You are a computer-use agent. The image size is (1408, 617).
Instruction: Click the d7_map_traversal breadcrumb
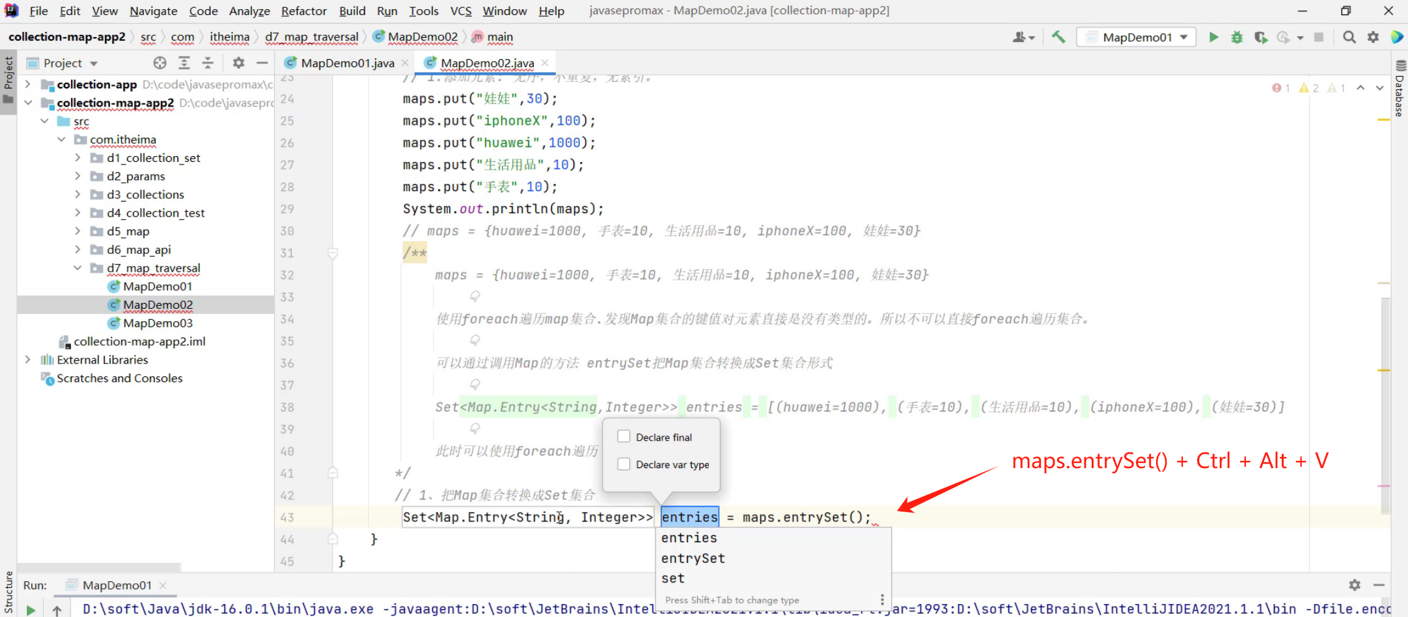coord(311,37)
